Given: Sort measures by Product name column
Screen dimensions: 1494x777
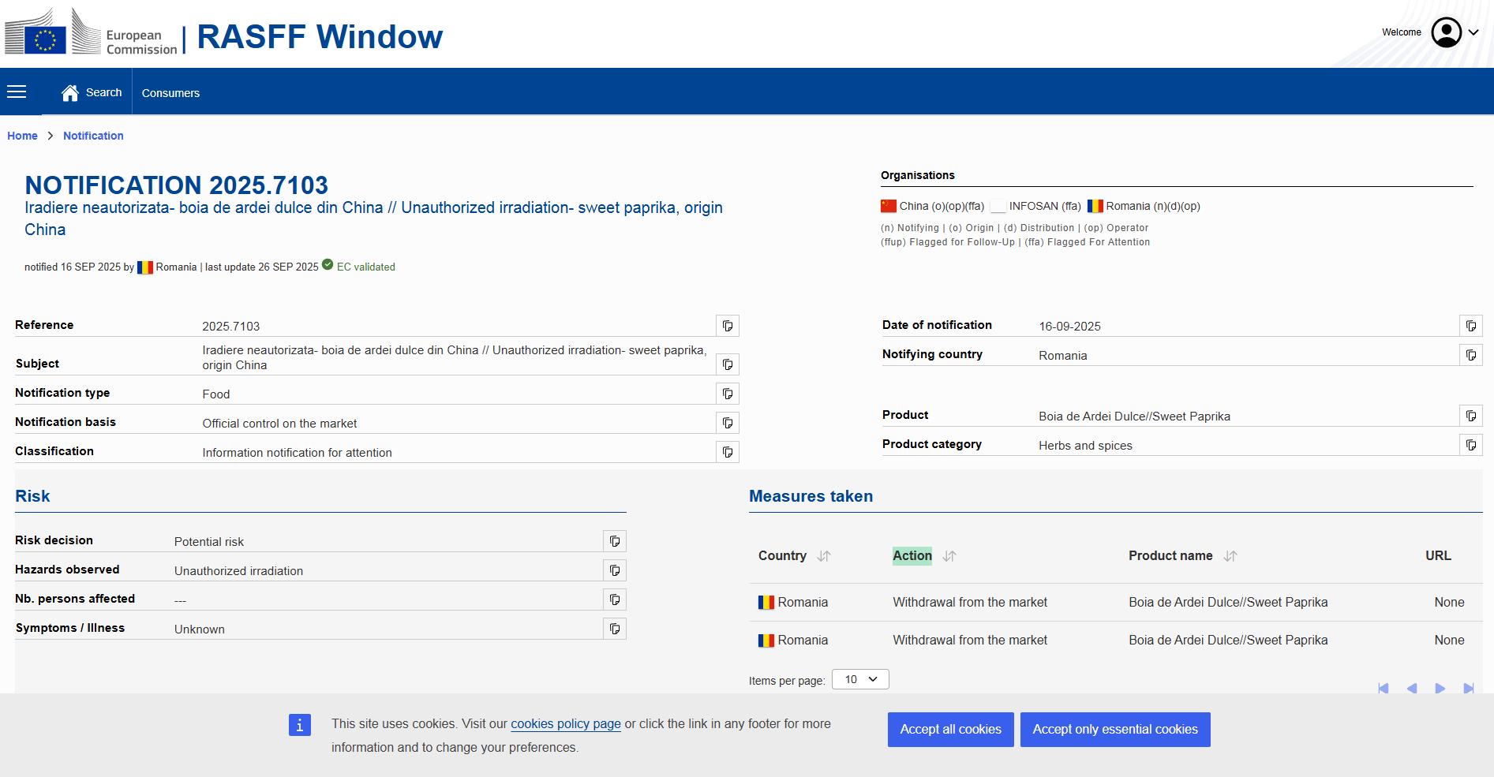Looking at the screenshot, I should (x=1230, y=556).
